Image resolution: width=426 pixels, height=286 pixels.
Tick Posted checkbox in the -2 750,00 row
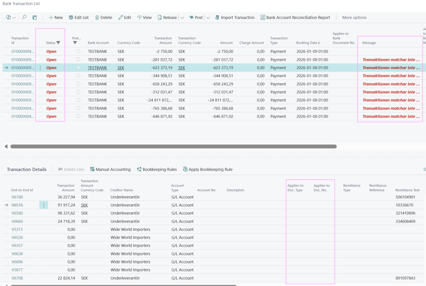(x=79, y=51)
